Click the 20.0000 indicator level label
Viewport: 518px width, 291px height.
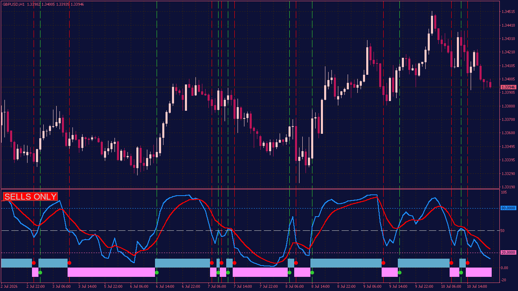pyautogui.click(x=508, y=253)
